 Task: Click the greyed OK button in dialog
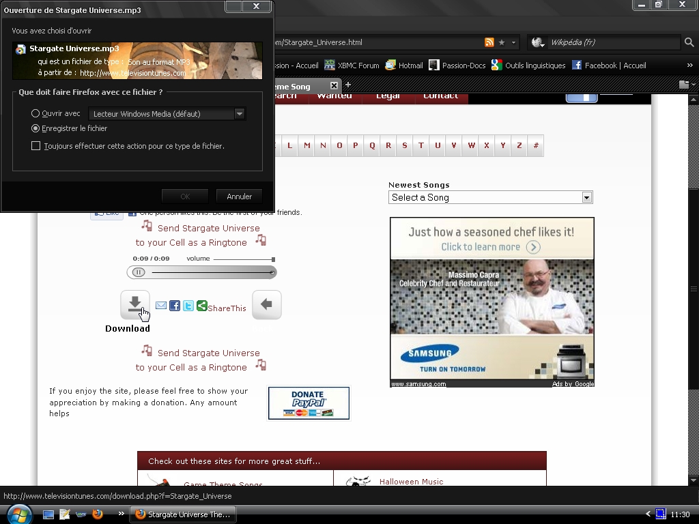[185, 196]
